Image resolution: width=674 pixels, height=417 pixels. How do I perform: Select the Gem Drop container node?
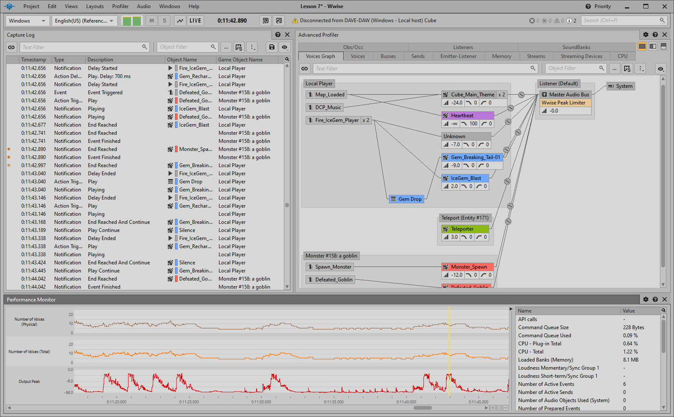(406, 199)
